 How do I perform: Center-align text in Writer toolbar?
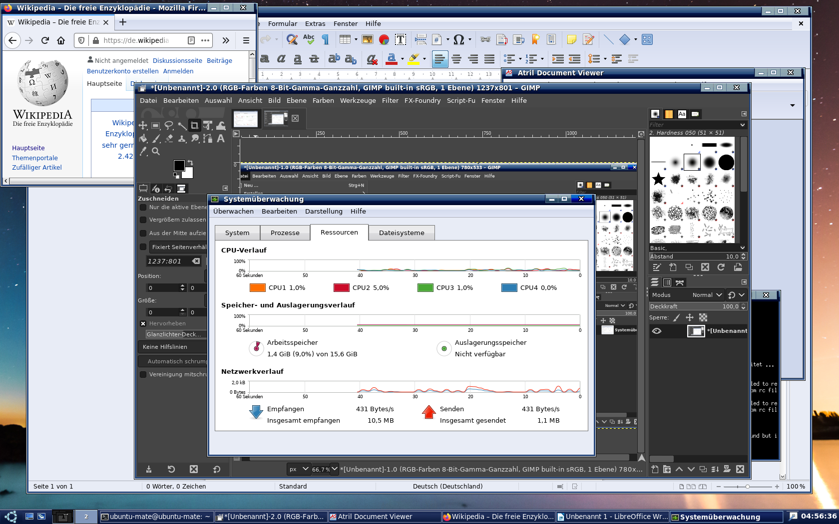[x=456, y=59]
